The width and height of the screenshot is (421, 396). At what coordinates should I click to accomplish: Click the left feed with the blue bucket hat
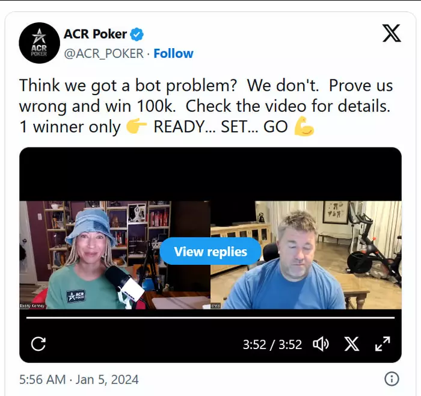115,255
